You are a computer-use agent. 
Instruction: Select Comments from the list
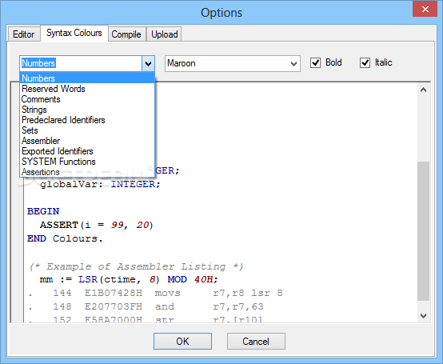coord(87,99)
